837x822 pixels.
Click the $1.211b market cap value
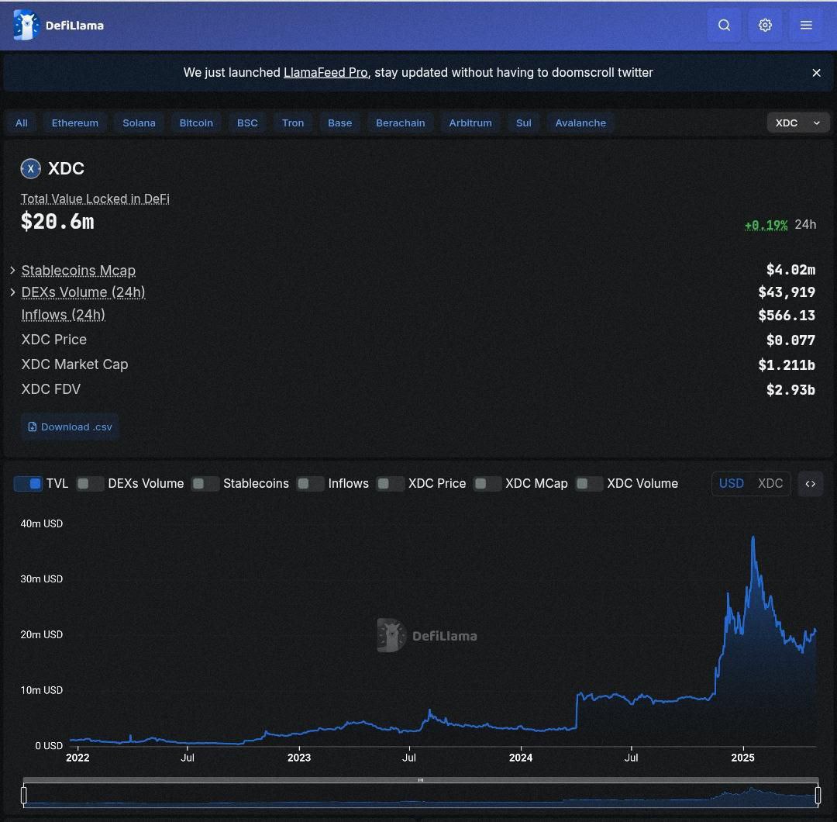787,365
